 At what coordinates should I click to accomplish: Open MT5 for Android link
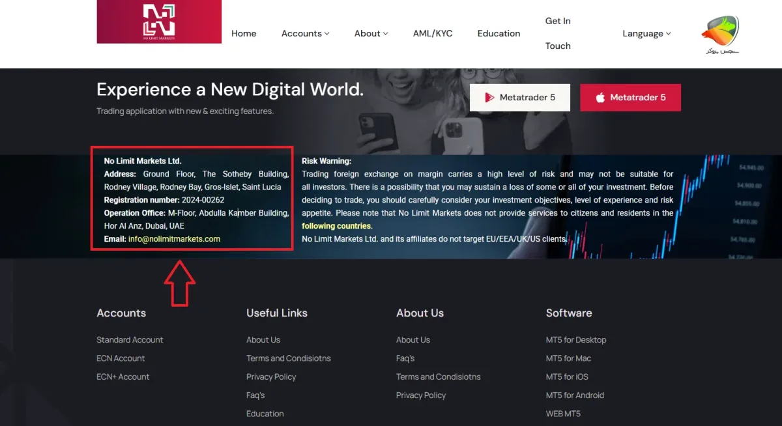click(x=575, y=395)
